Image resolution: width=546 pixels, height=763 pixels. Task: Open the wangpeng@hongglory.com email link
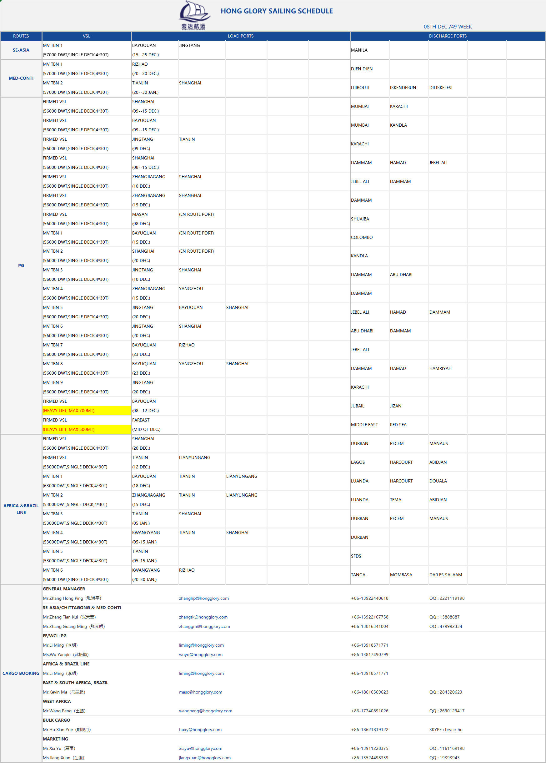point(205,711)
